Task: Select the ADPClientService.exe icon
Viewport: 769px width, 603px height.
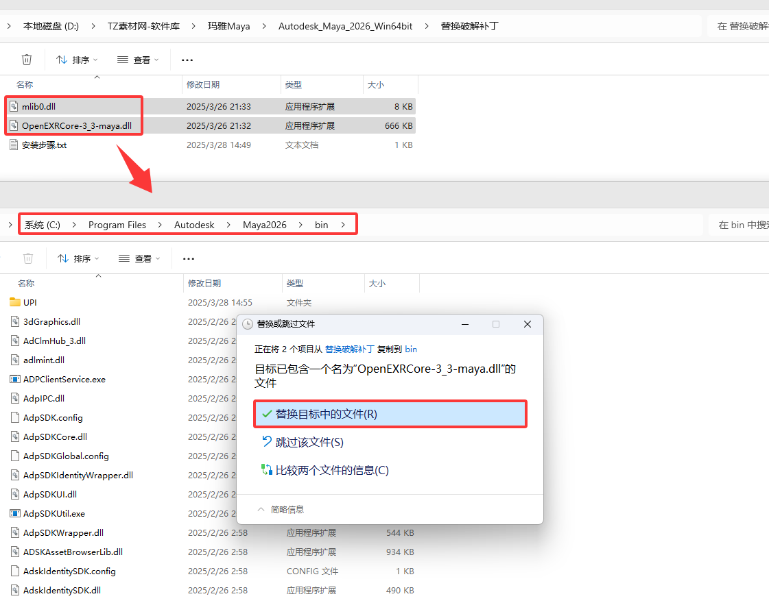Action: (x=15, y=379)
